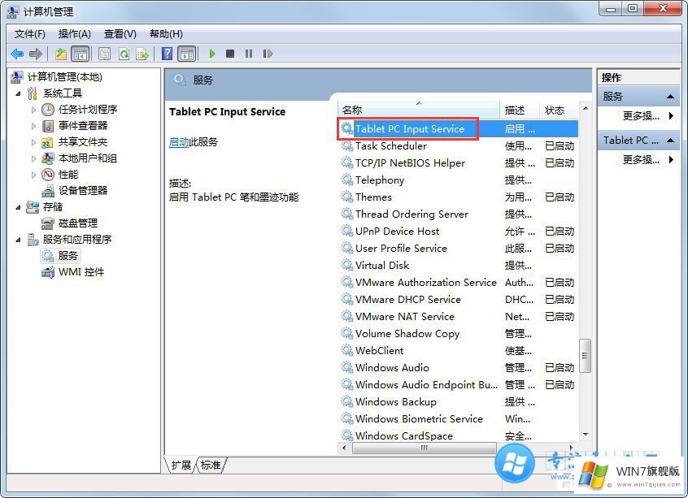This screenshot has width=688, height=498.
Task: Click the Themes service gear icon
Action: 347,197
